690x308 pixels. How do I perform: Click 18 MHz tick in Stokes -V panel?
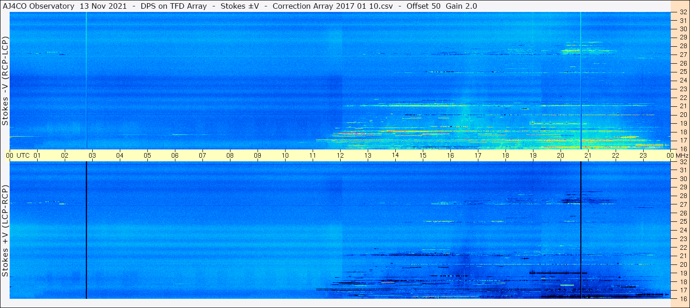(x=683, y=132)
